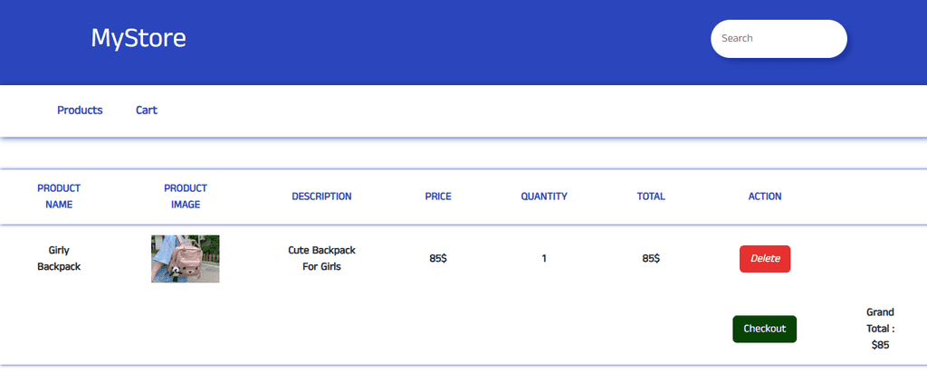Click the MyStore logo title
927x383 pixels.
pos(139,38)
